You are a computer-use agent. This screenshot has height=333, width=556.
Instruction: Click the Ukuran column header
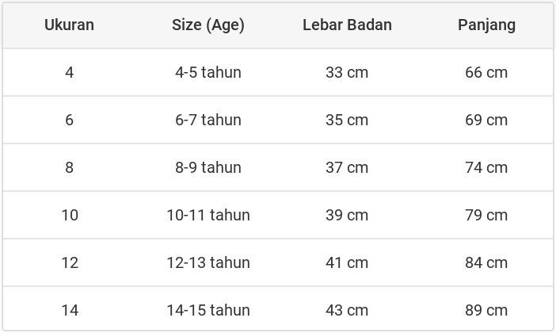[69, 25]
